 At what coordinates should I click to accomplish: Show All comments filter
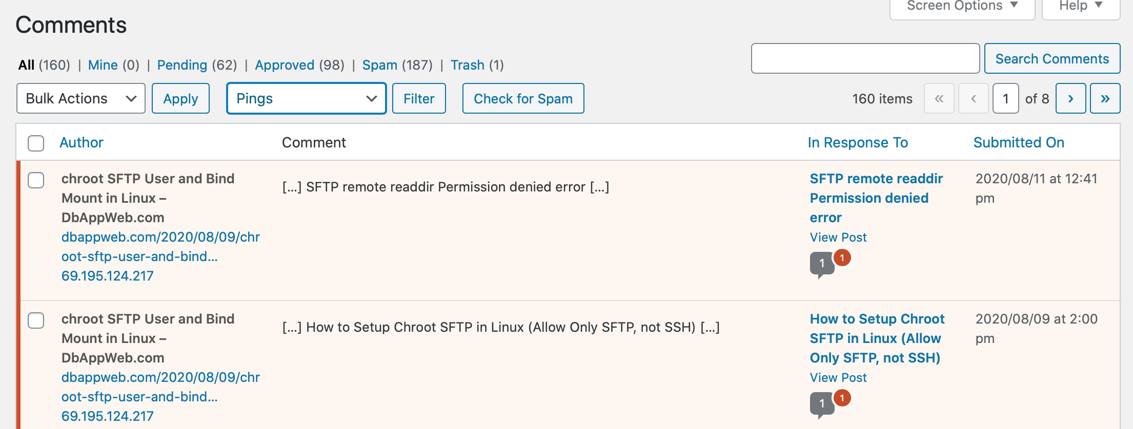click(x=44, y=65)
